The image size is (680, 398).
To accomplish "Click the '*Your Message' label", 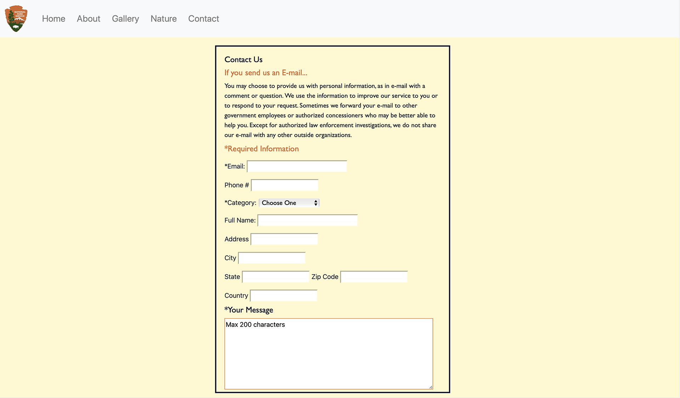I will [x=249, y=310].
